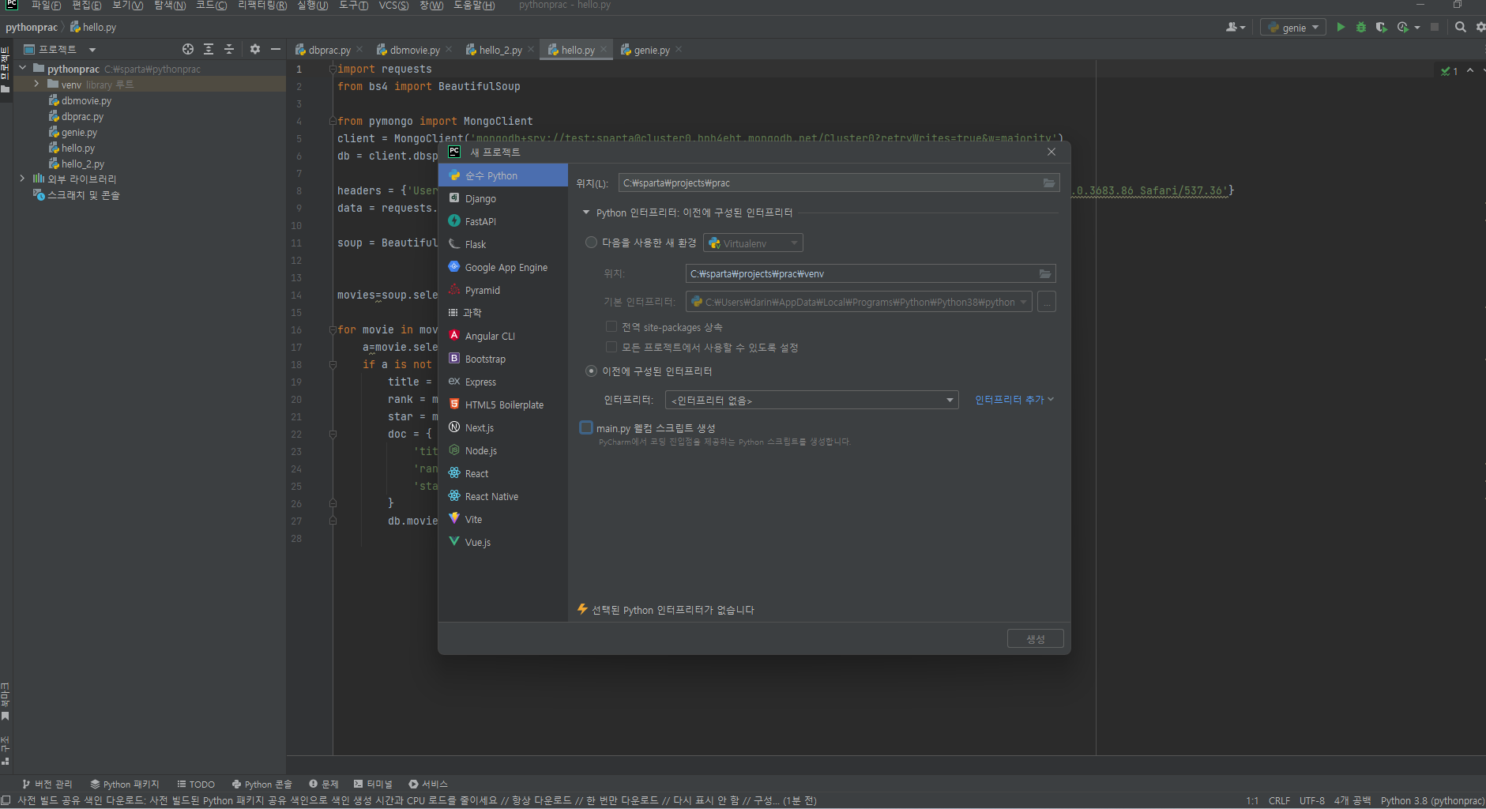The height and width of the screenshot is (809, 1486).
Task: Open the 파일(F) menu
Action: (x=46, y=6)
